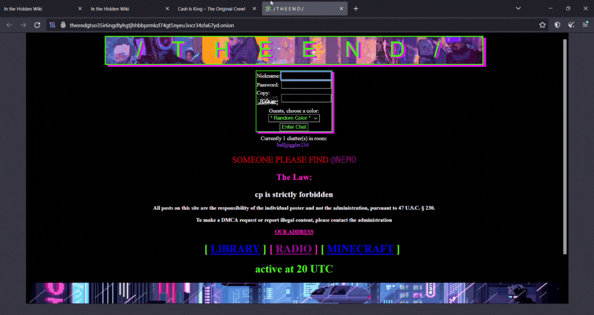Viewport: 594px width, 315px height.
Task: Click the /THEEND/ header banner
Action: [294, 50]
